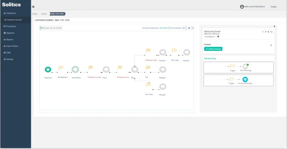The height and width of the screenshot is (149, 287).
Task: Open the Segments section
Action: point(9,33)
